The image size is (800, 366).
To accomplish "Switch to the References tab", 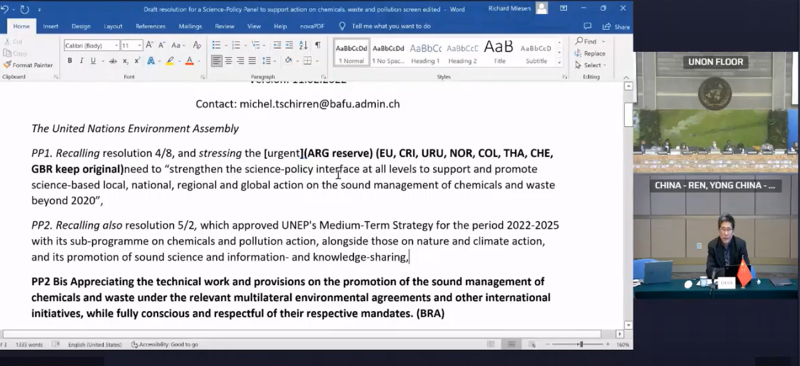I will 150,26.
